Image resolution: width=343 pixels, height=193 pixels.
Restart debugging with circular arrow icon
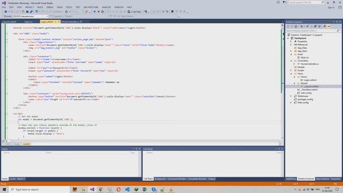(x=102, y=12)
